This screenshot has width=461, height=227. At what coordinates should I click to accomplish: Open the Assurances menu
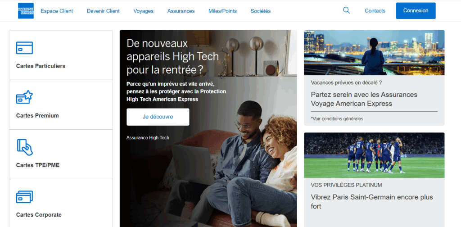181,11
